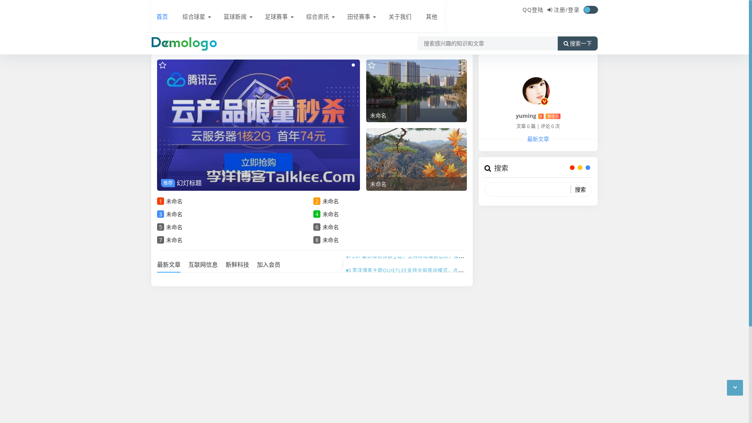Image resolution: width=752 pixels, height=423 pixels.
Task: Click the Demologo site logo
Action: (184, 43)
